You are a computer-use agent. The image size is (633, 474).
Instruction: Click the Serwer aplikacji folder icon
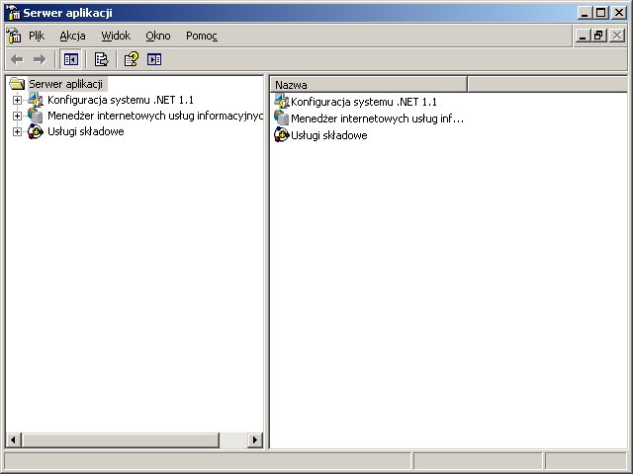pos(17,83)
